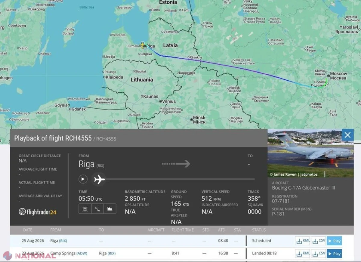The width and height of the screenshot is (361, 262).
Task: Click the FLIGHT TIME column header
Action: [183, 230]
